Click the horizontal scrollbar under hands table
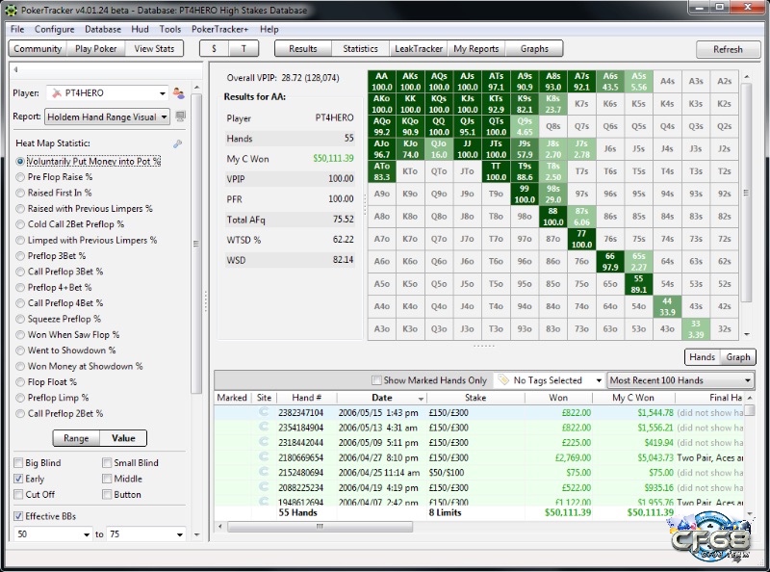This screenshot has width=770, height=572. point(320,527)
